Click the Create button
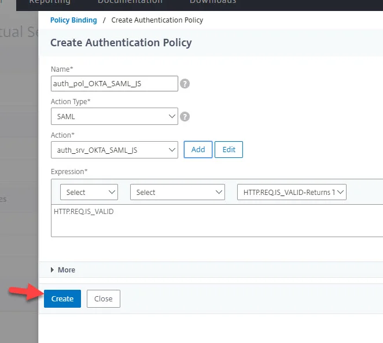Viewport: 383px width, 343px height. click(62, 298)
